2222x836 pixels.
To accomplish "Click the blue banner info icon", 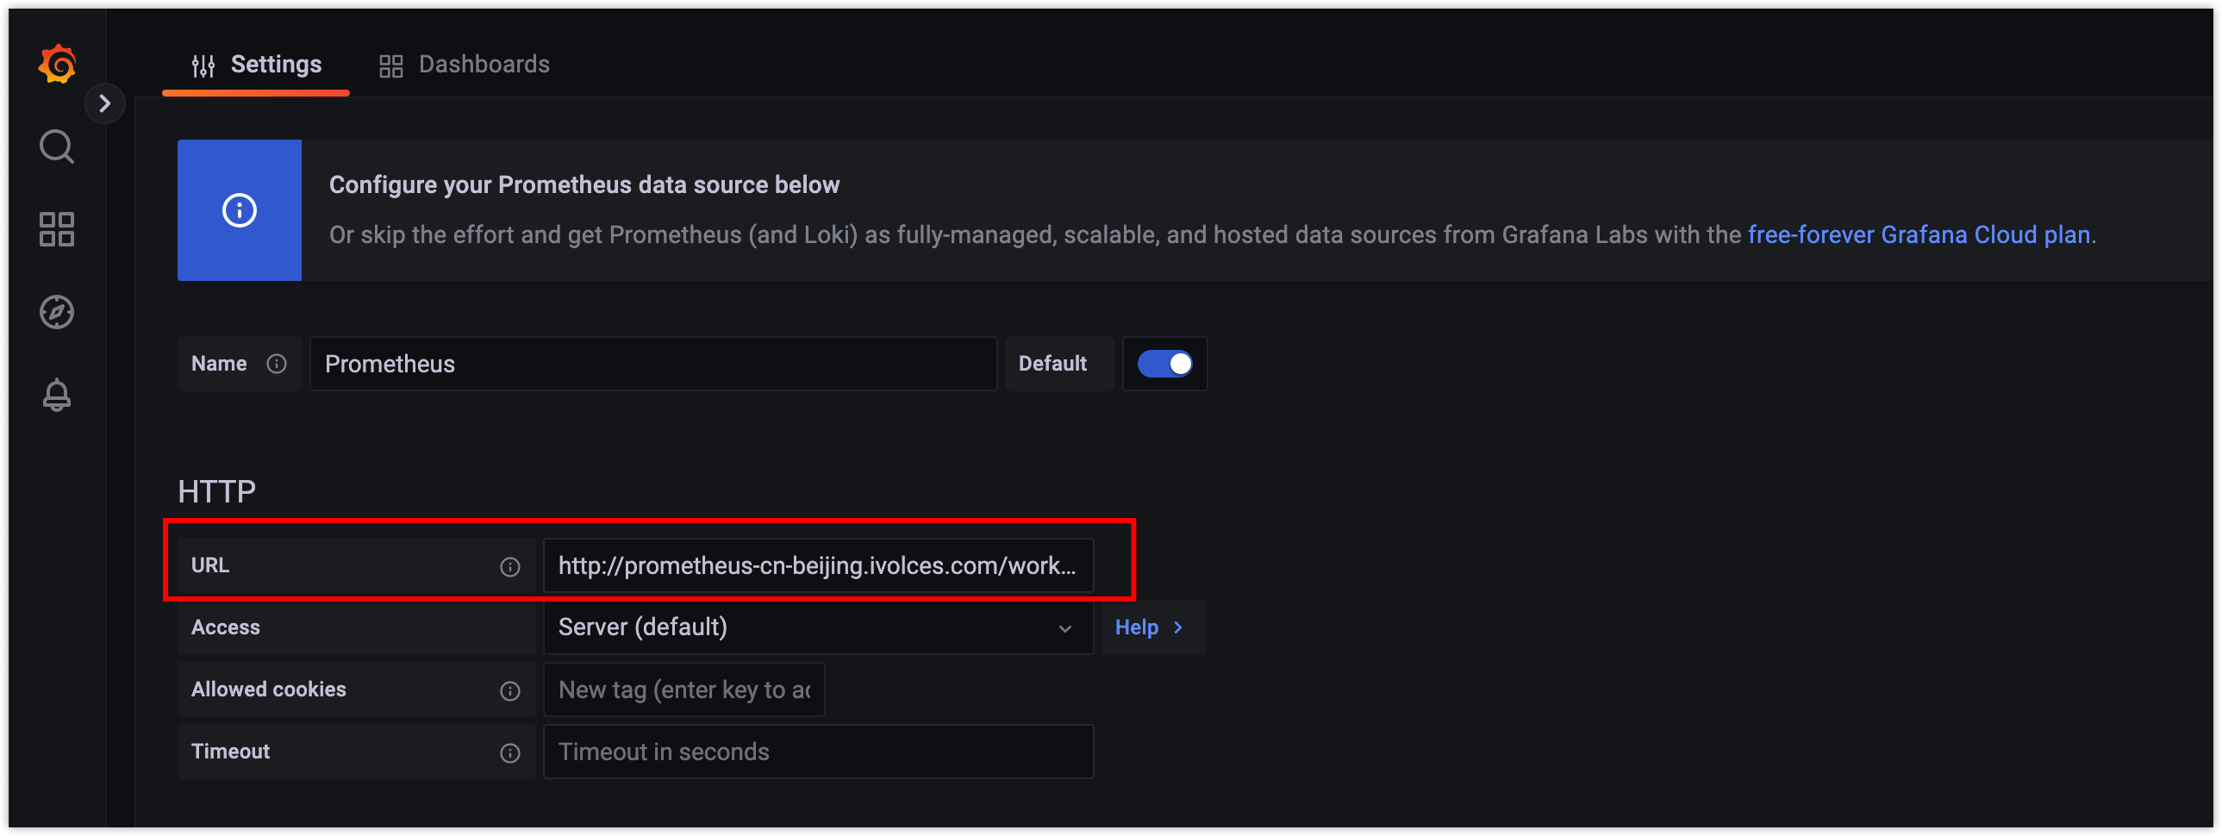I will [x=239, y=210].
